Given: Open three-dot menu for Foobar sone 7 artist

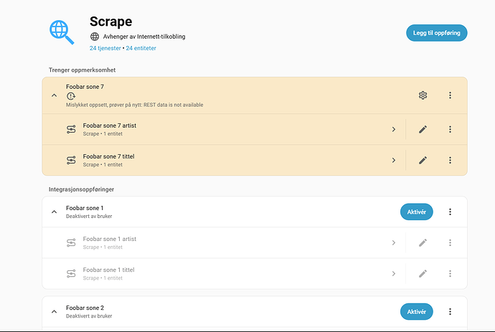Looking at the screenshot, I should pyautogui.click(x=450, y=129).
